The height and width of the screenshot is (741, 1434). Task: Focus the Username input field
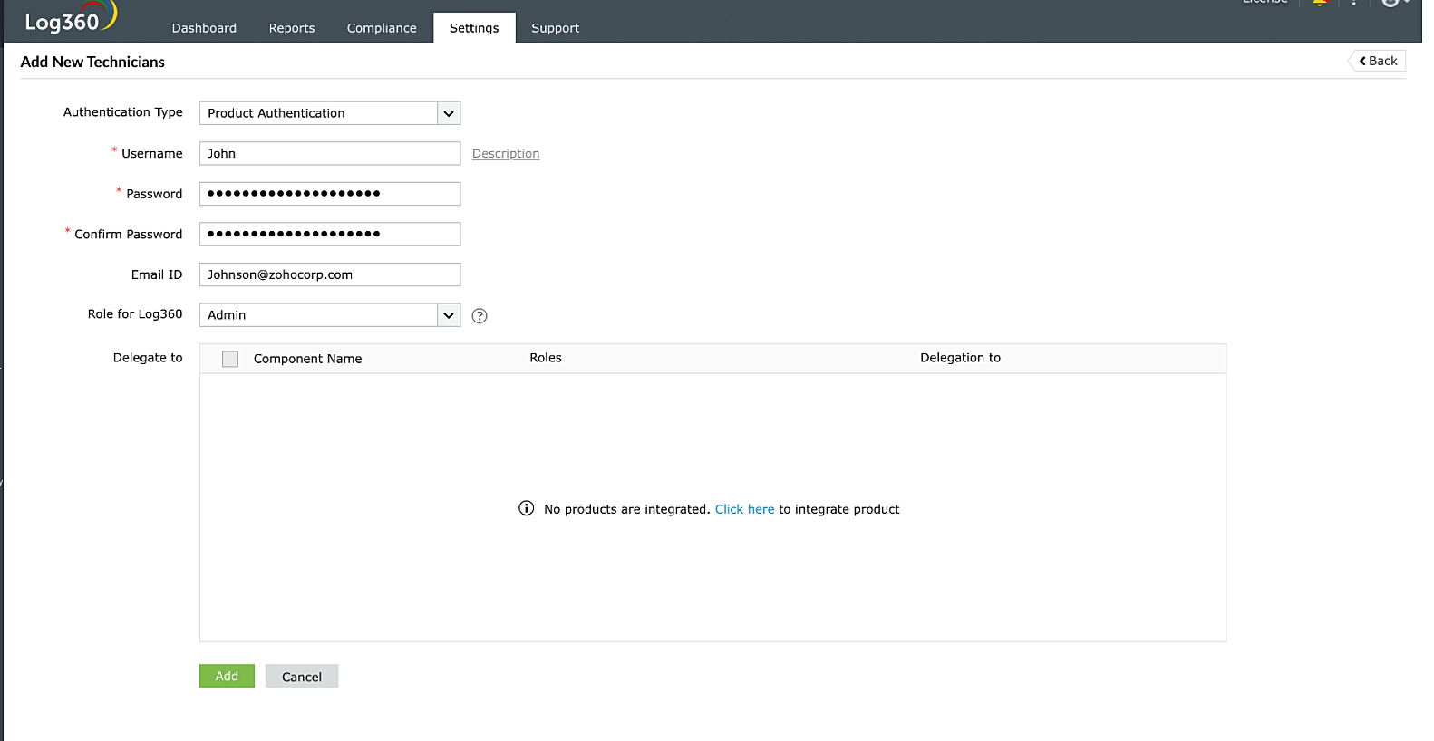(x=330, y=154)
